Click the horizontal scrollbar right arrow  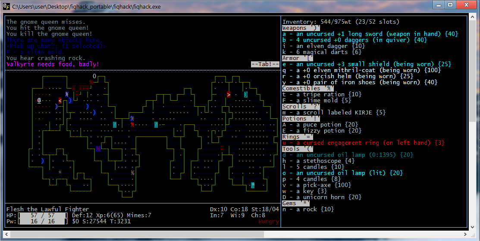point(465,234)
